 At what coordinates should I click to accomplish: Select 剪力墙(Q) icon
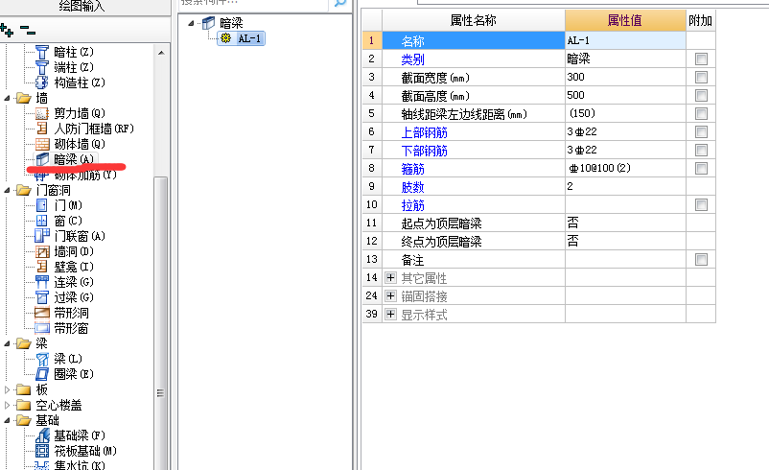pyautogui.click(x=42, y=113)
